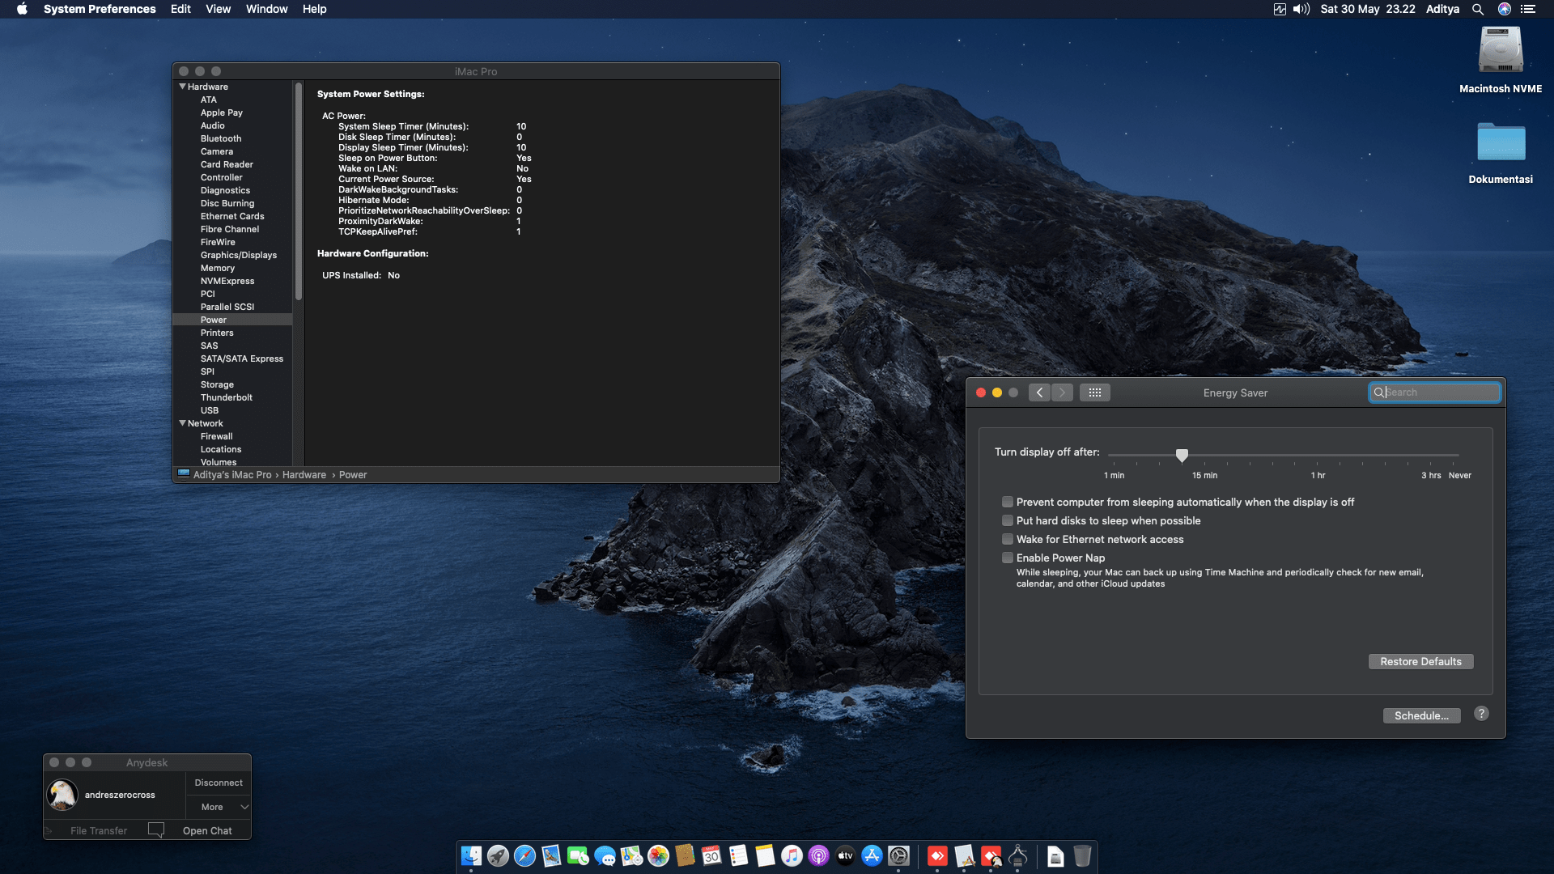Click the Schedule... button

(x=1421, y=715)
